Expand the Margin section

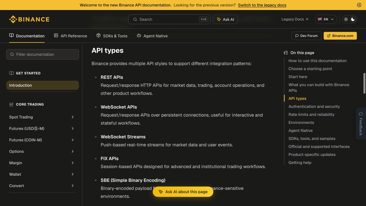(x=43, y=163)
